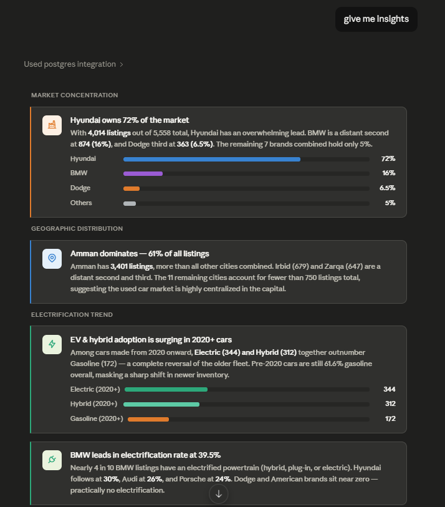Viewport: 445px width, 507px height.
Task: Expand the Used postgres integration chevron
Action: [122, 64]
